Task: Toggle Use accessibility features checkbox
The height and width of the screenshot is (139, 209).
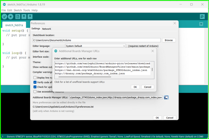Action: click(35, 92)
